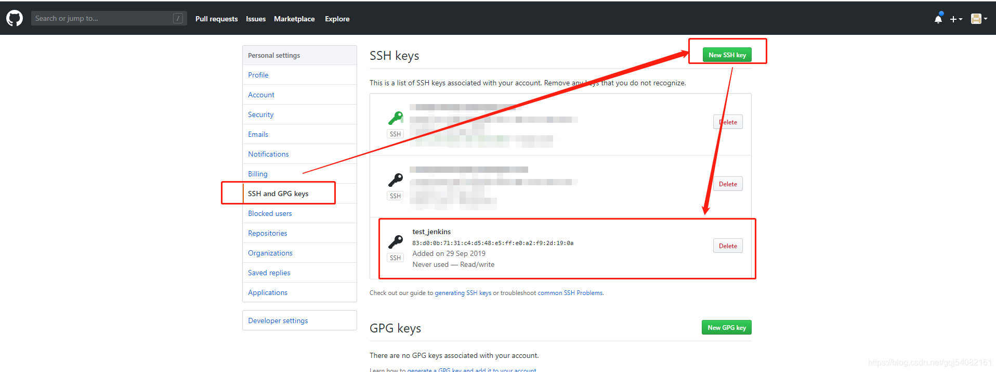Open the notifications bell icon
Screen dimensions: 996x372
click(938, 19)
